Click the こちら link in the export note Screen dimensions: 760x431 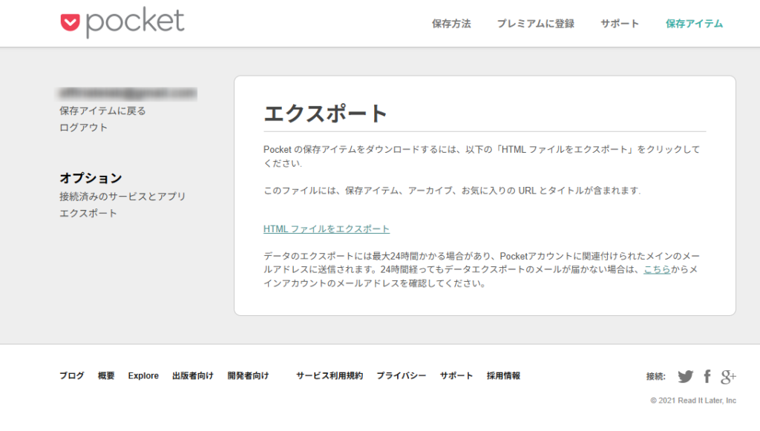657,269
